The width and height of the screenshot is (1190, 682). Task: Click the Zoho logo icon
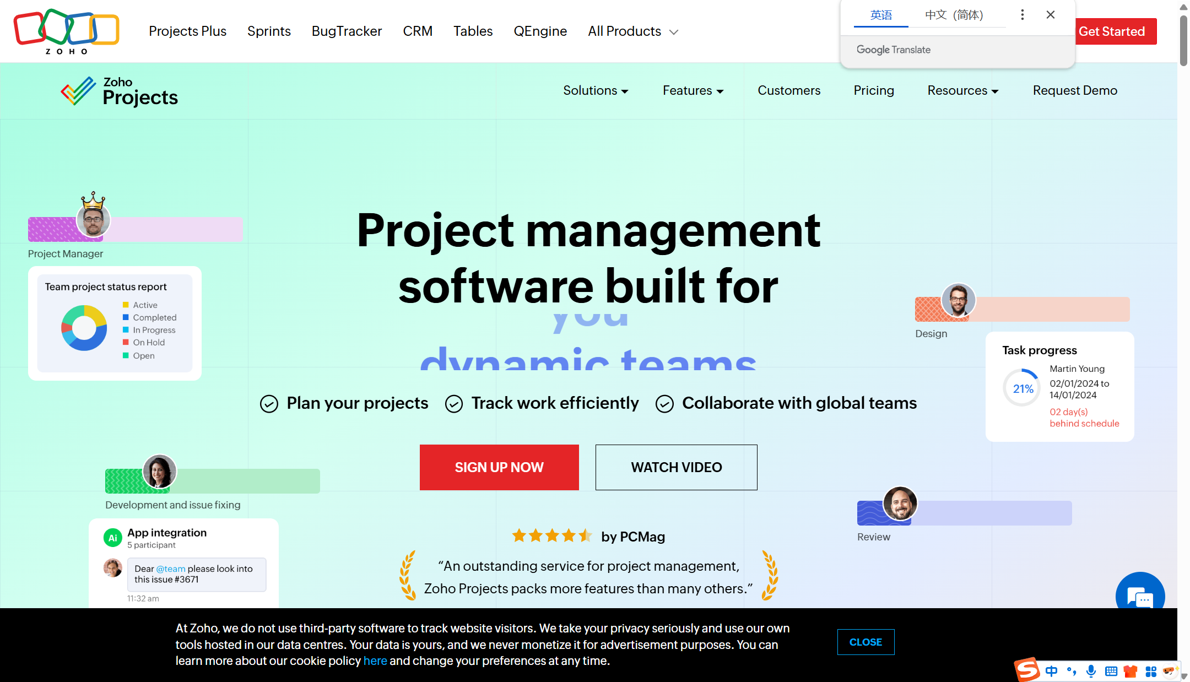66,31
